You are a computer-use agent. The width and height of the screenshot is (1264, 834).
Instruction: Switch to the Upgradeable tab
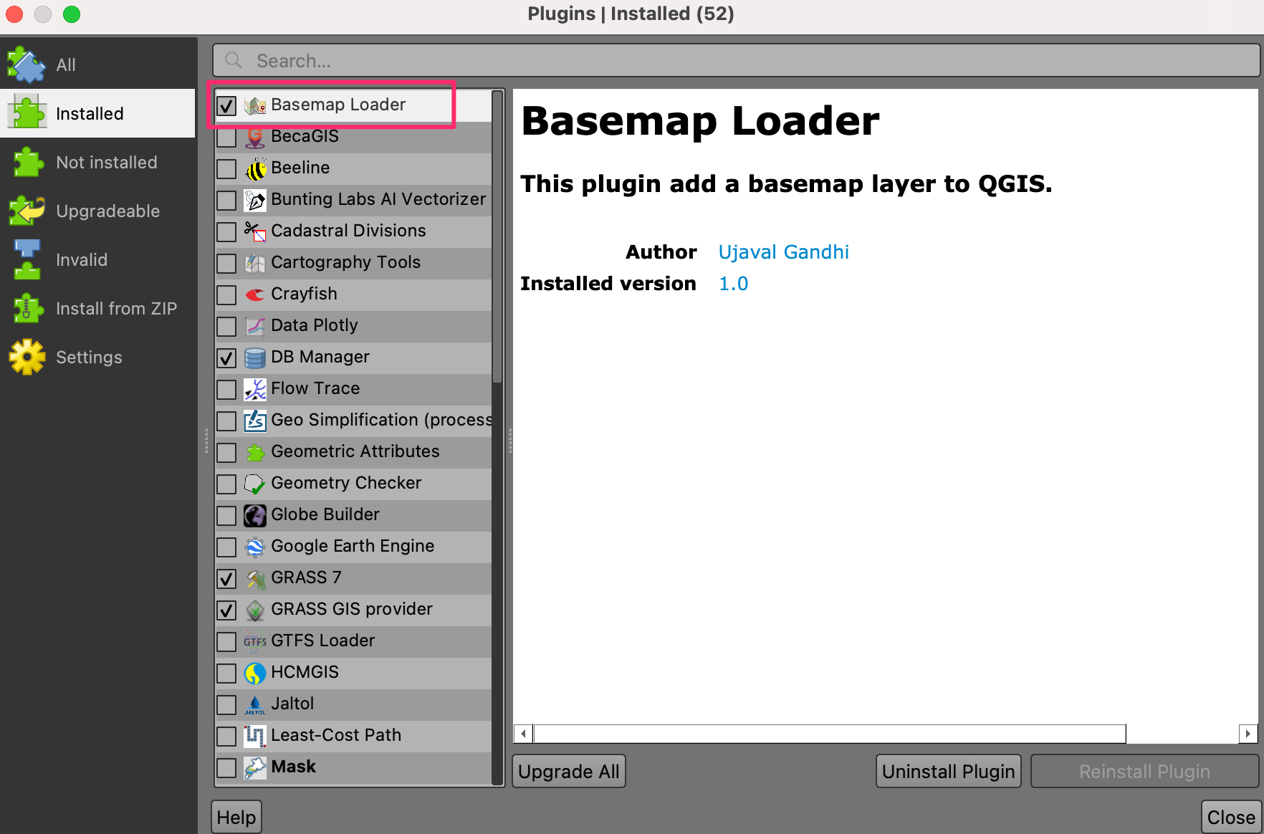(x=97, y=211)
